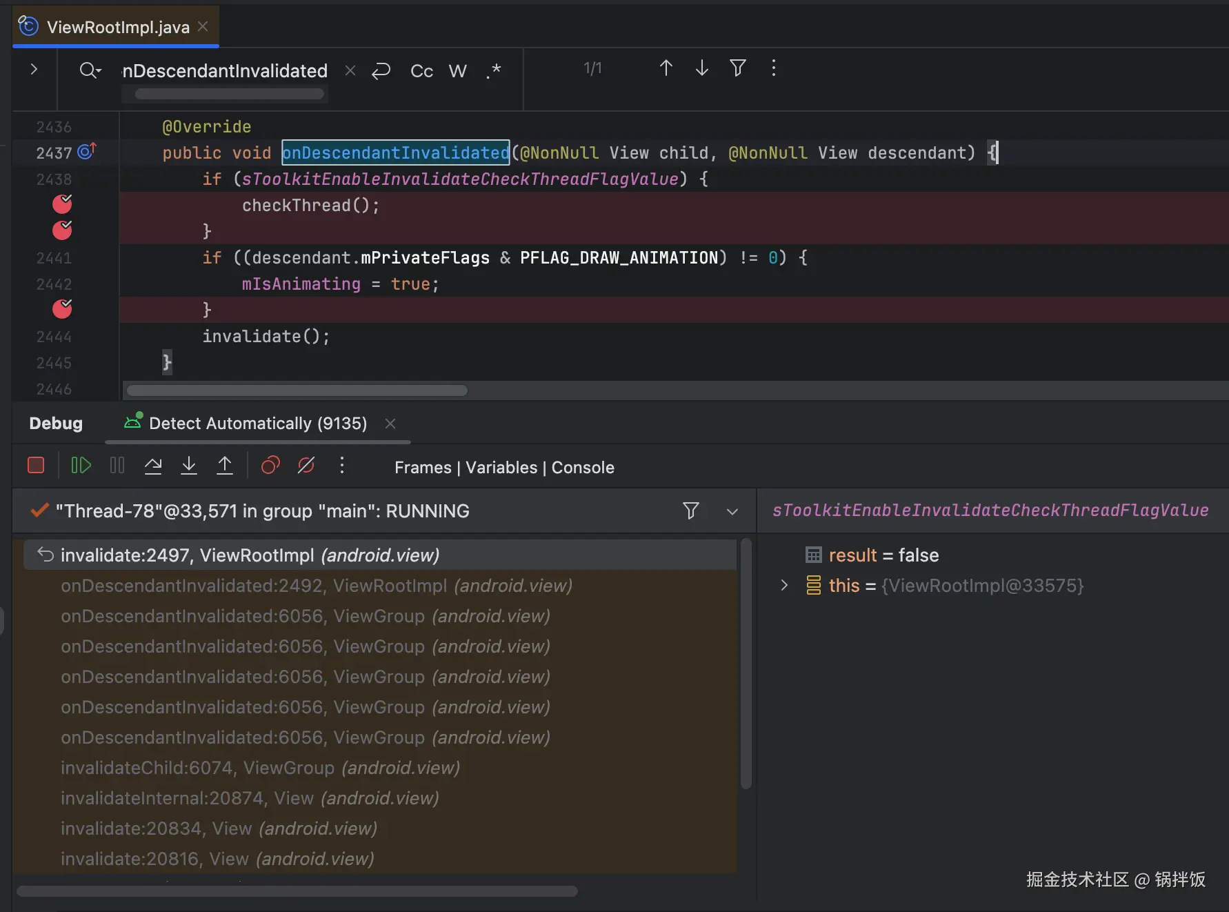
Task: Click the editor horizontal scrollbar
Action: (297, 390)
